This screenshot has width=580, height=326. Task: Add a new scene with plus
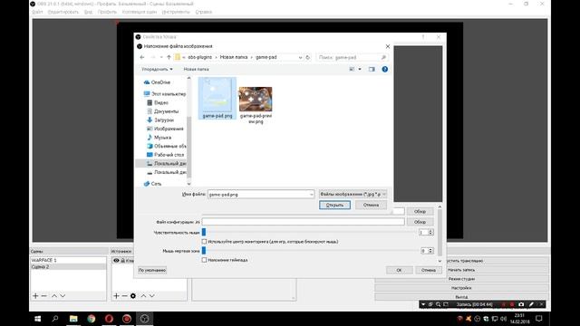pos(35,296)
